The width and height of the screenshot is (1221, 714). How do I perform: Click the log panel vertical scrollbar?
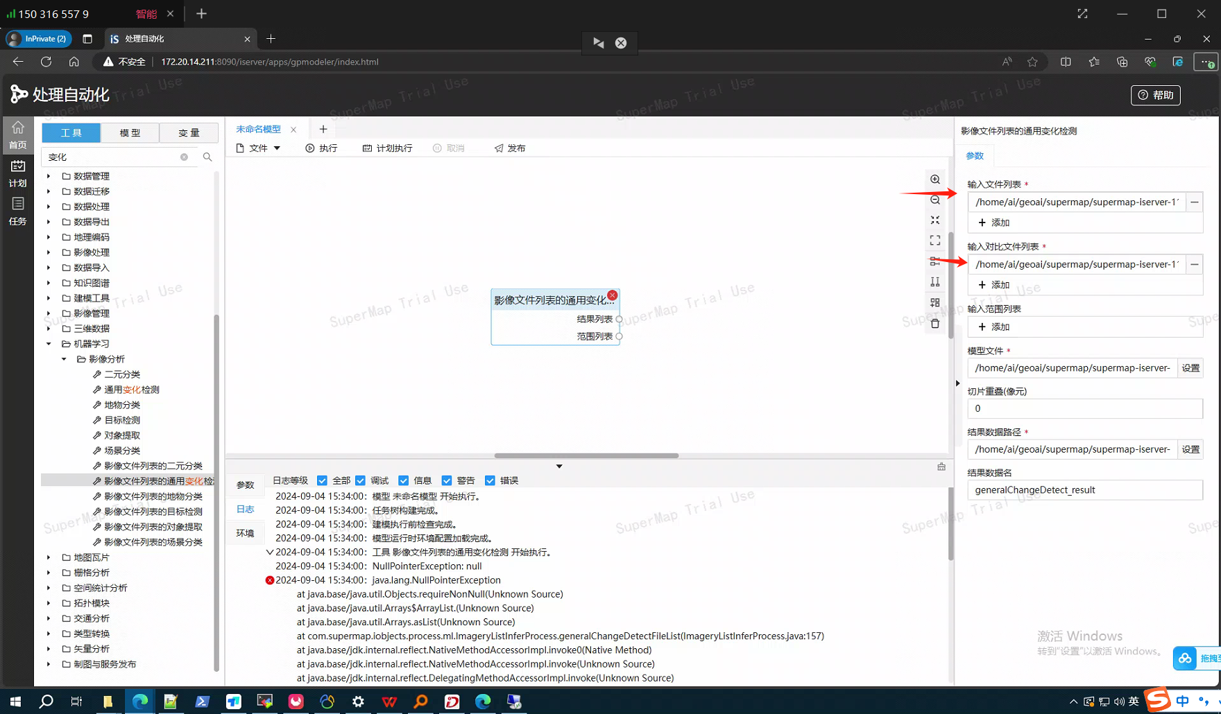951,523
